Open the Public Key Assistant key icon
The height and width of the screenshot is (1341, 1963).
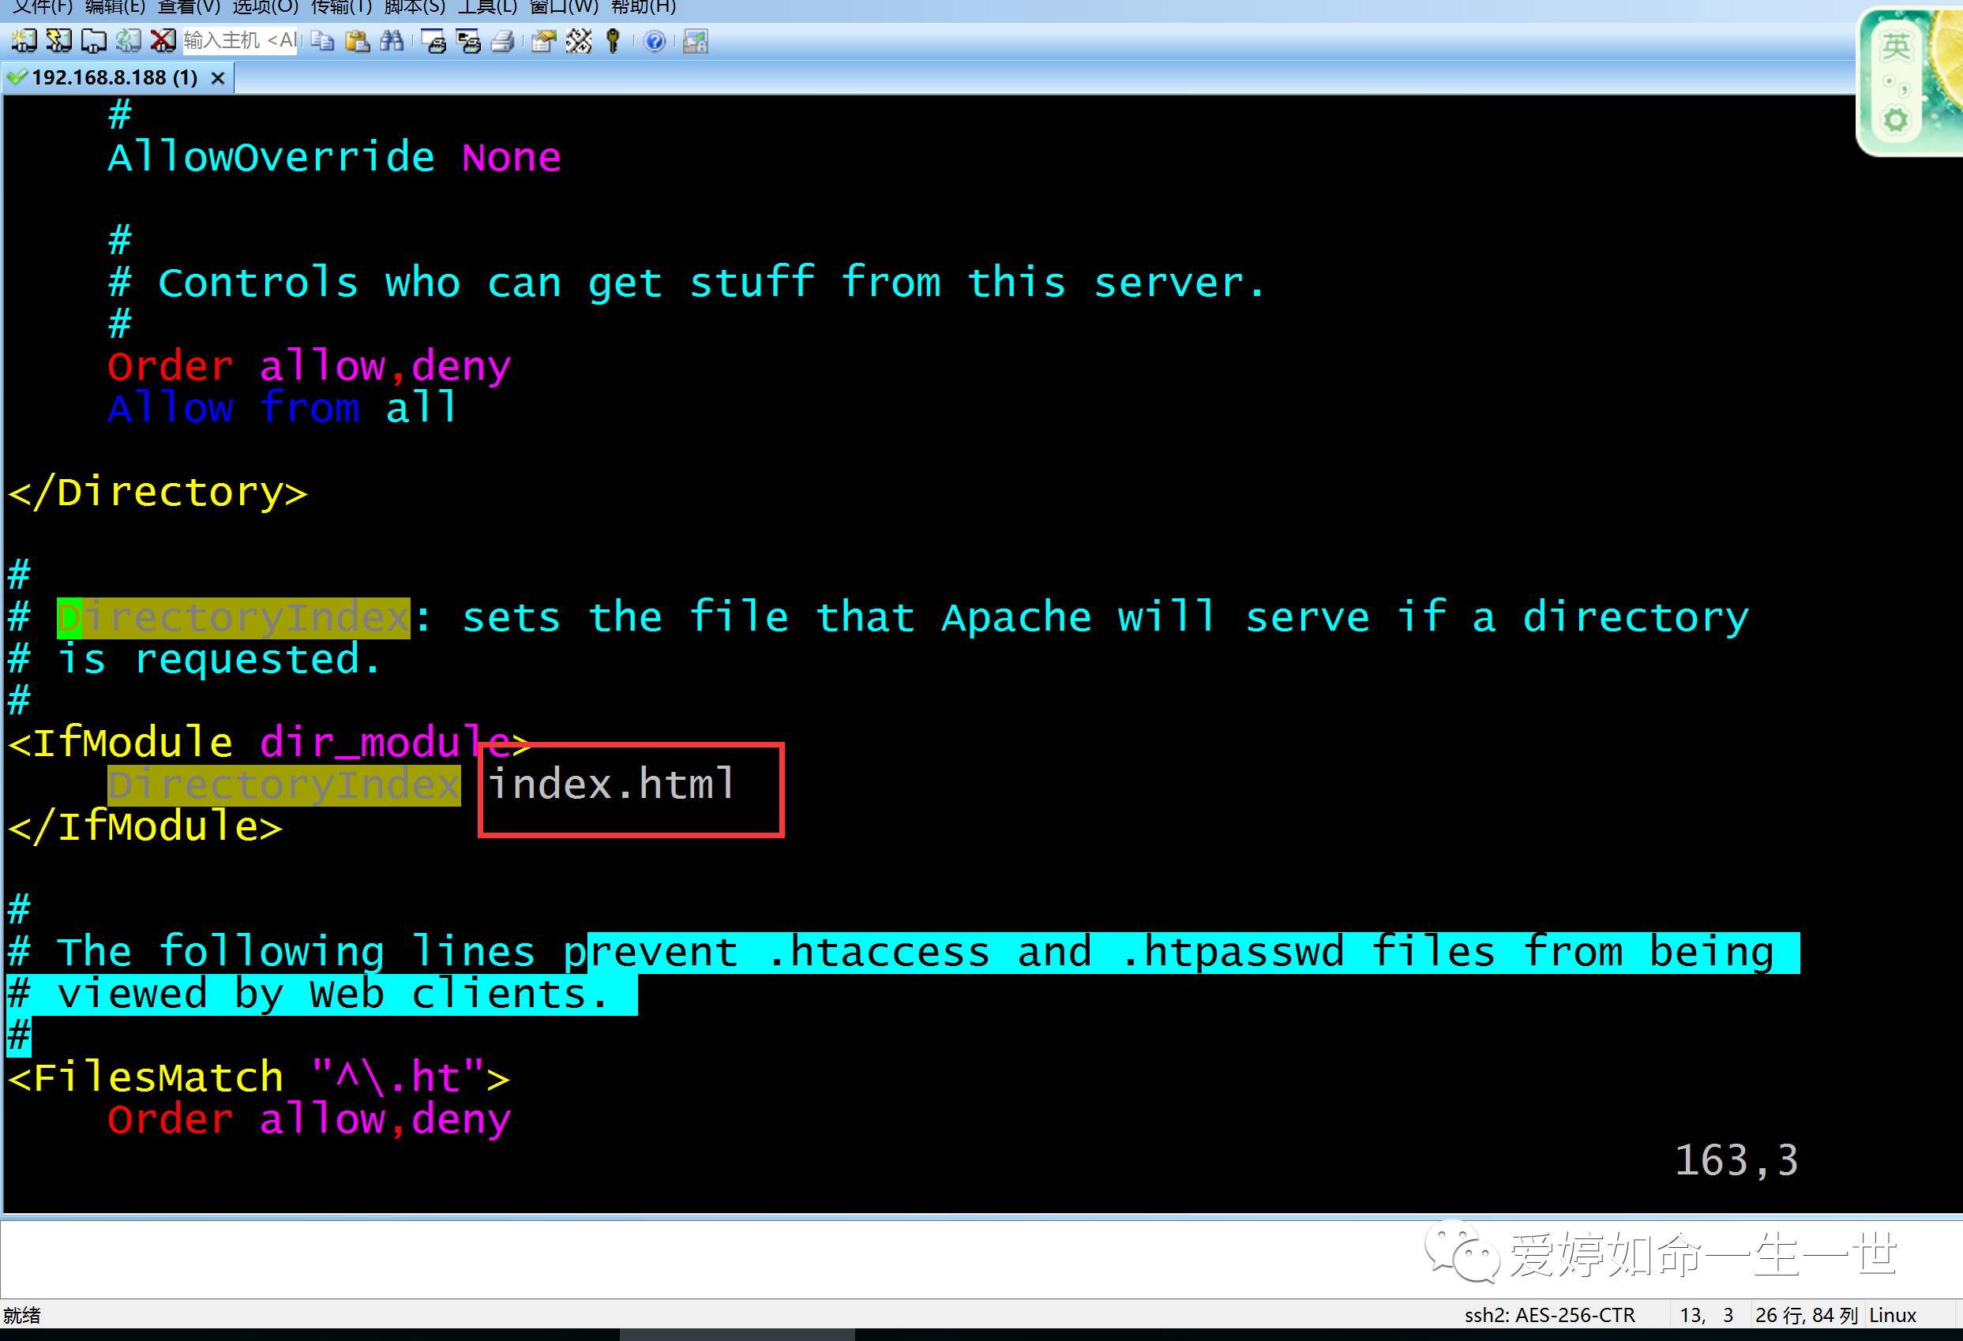(614, 40)
